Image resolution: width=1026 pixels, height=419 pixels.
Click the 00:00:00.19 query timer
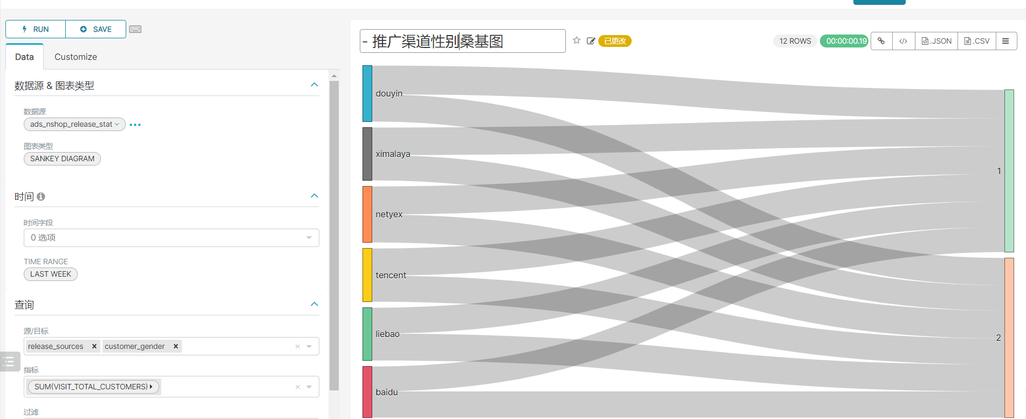click(844, 41)
